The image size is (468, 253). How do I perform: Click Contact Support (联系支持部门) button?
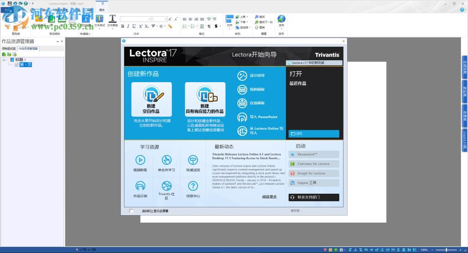click(x=314, y=197)
